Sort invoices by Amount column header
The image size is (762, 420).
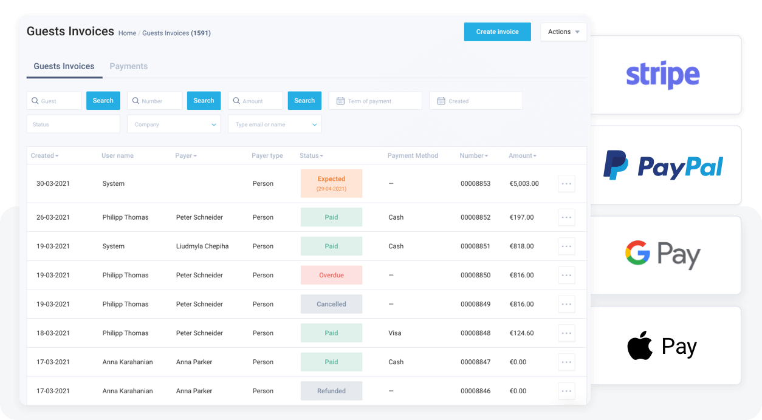[x=522, y=156]
